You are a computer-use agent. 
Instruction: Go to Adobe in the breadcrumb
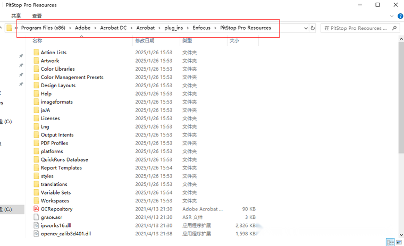coord(83,28)
